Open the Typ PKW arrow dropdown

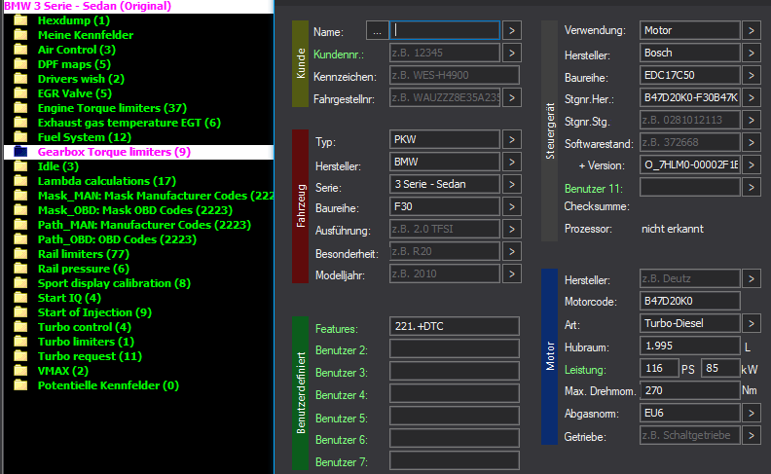[512, 139]
